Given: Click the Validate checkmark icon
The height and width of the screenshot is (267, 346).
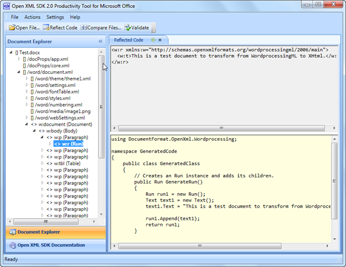Looking at the screenshot, I should [x=127, y=28].
